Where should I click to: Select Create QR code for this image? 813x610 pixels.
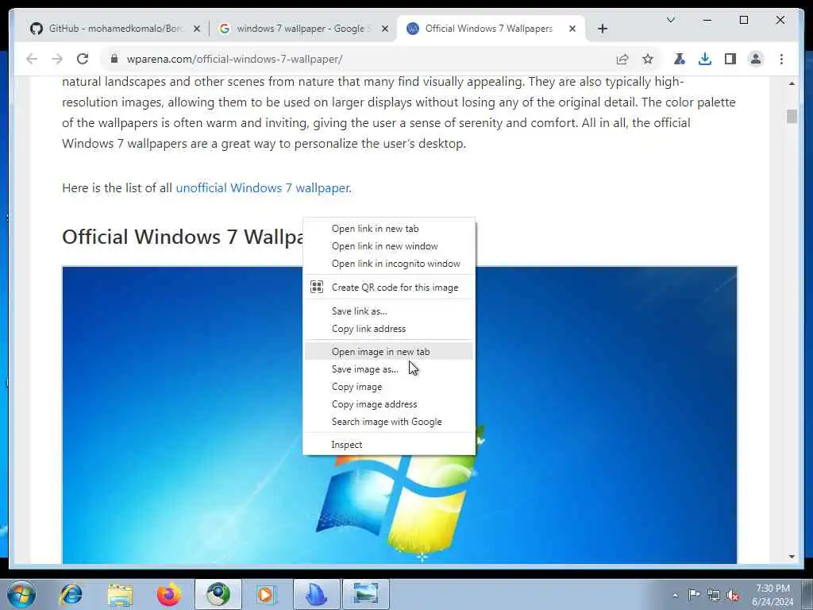389,288
